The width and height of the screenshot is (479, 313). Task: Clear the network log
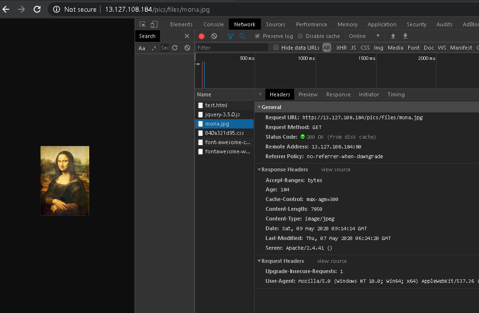click(x=214, y=37)
